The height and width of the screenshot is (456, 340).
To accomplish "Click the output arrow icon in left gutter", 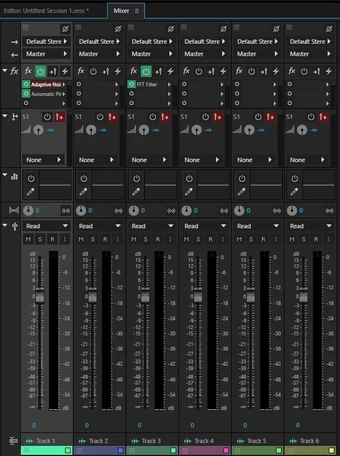I will 14,54.
